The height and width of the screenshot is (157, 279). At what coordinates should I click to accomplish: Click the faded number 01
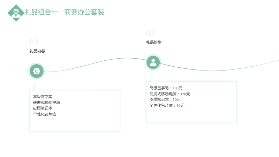[33, 42]
